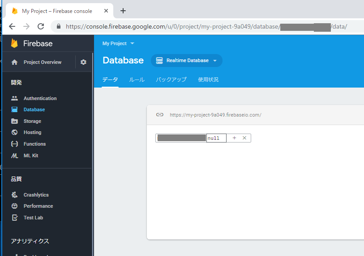The height and width of the screenshot is (256, 364).
Task: Click the database URL link icon
Action: (160, 115)
